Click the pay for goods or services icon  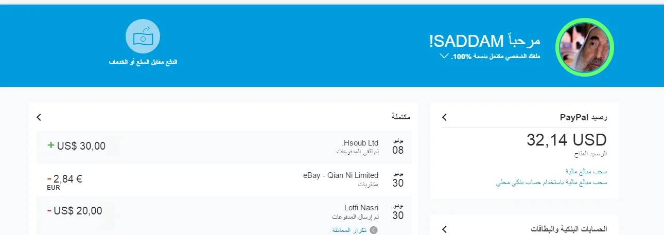[x=143, y=37]
